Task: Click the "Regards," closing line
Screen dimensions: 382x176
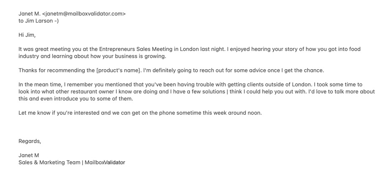Action: (x=30, y=141)
